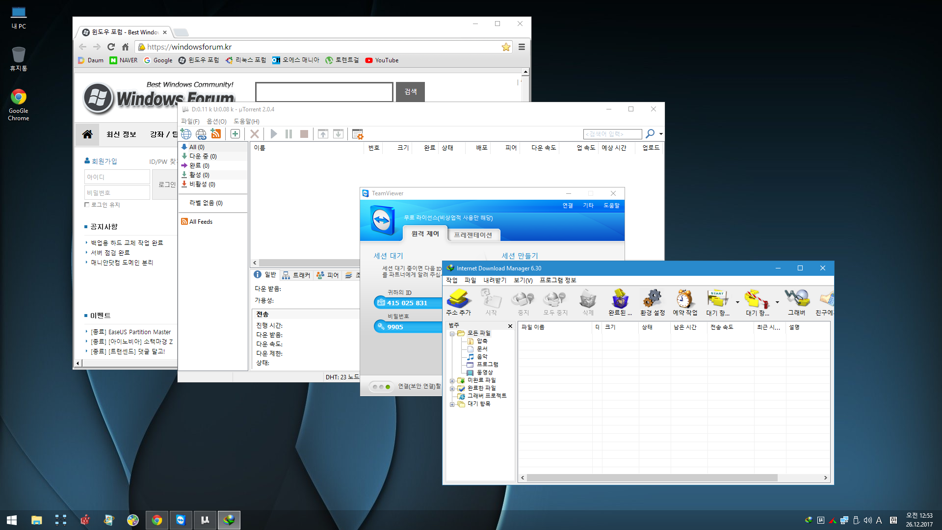Select 그래버 프로젝트 in IDM tree
Image resolution: width=942 pixels, height=530 pixels.
pyautogui.click(x=486, y=396)
